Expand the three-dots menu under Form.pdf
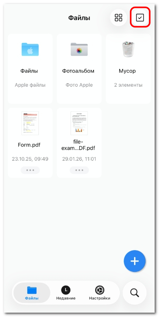 click(30, 170)
